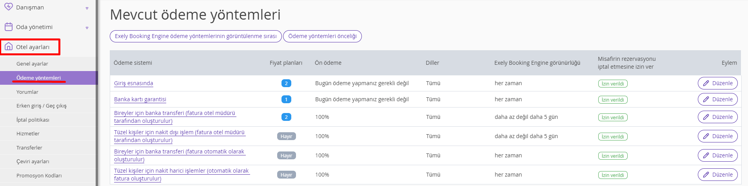Open Tüzel kişiler için nakit dışı işlem link

180,136
